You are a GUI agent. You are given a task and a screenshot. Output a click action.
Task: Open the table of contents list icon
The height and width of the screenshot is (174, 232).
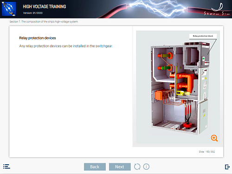pyautogui.click(x=6, y=167)
